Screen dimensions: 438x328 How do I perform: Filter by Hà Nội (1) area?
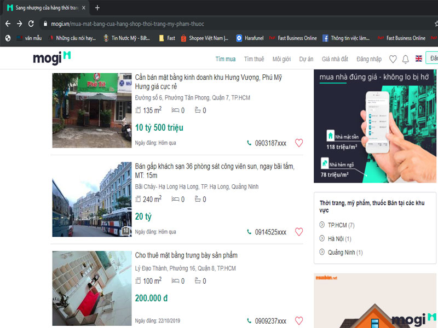(339, 239)
